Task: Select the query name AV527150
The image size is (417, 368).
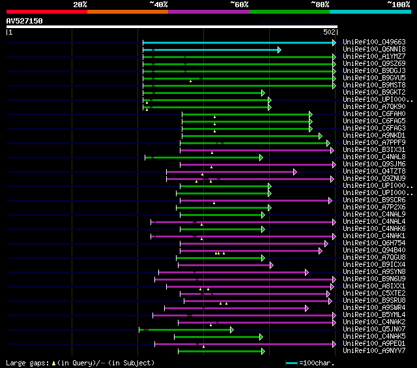Action: coord(25,21)
